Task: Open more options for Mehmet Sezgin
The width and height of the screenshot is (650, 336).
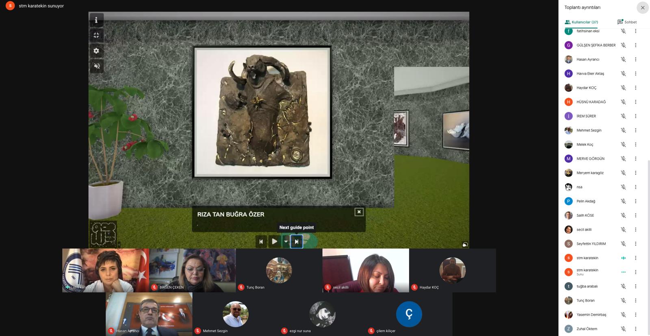Action: pos(636,131)
